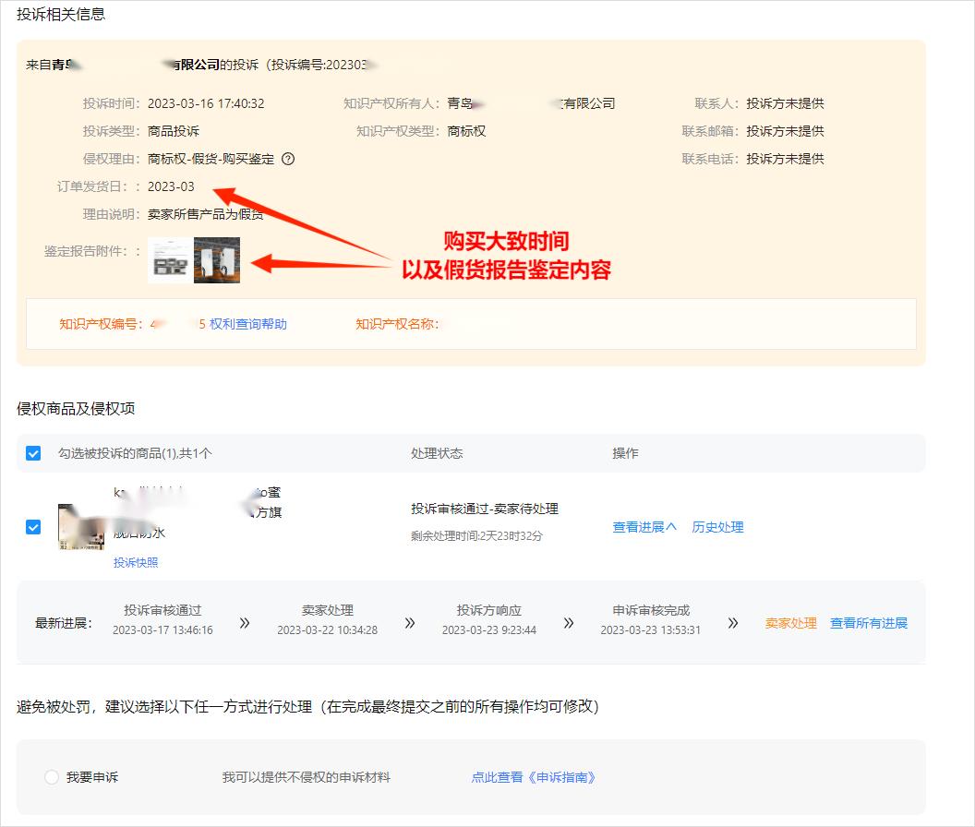Viewport: 975px width, 827px height.
Task: View the 投诉快照 snapshot
Action: coord(136,561)
